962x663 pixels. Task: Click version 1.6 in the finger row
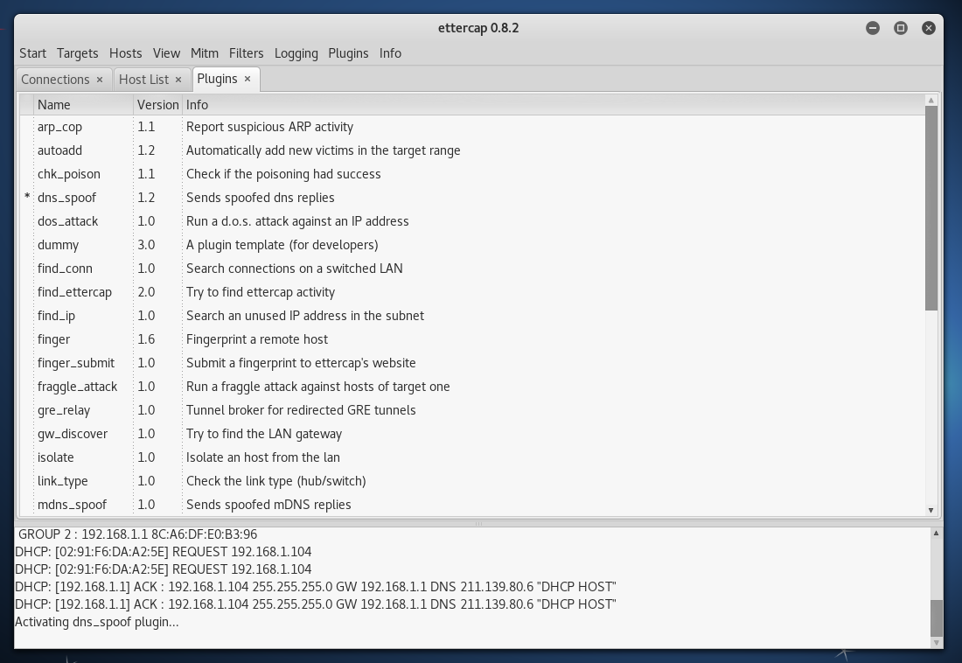[146, 339]
